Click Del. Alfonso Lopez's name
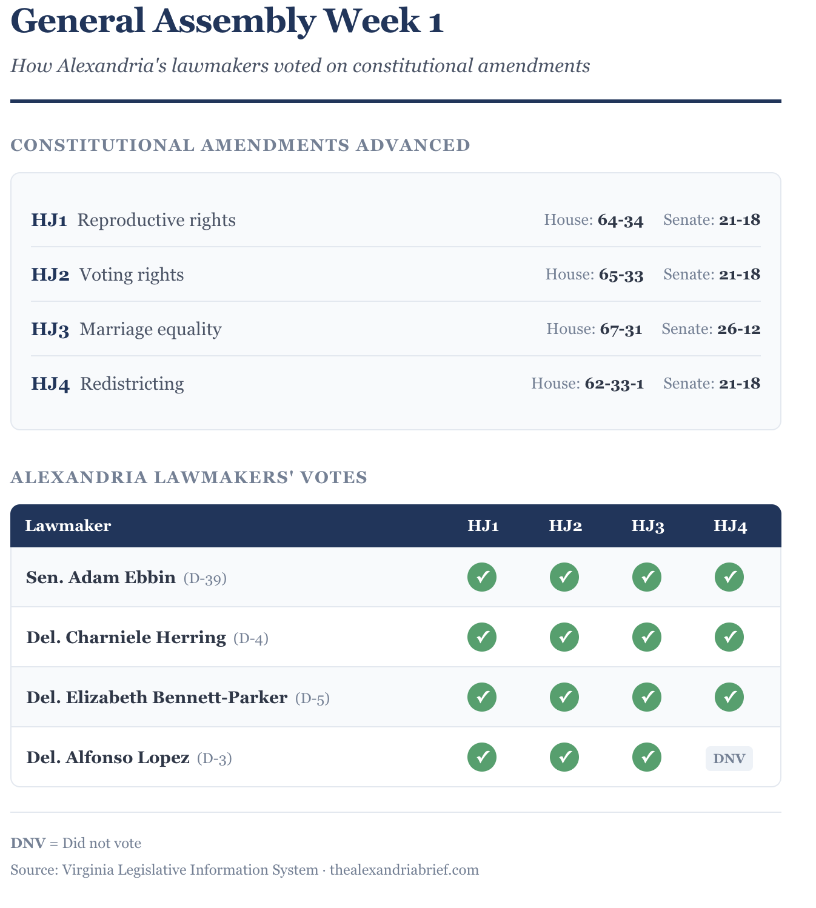 [108, 757]
